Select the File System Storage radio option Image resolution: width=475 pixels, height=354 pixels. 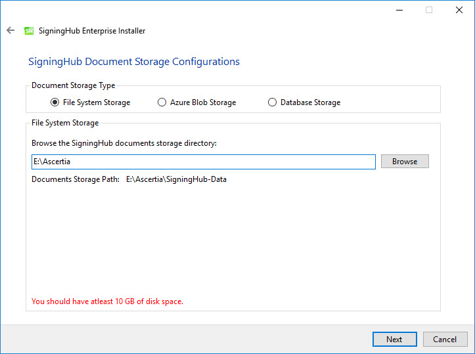tap(55, 102)
